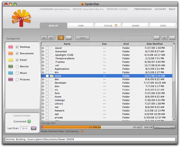This screenshot has width=180, height=147.
Task: Uncheck the Documents category checkbox
Action: (x=17, y=53)
